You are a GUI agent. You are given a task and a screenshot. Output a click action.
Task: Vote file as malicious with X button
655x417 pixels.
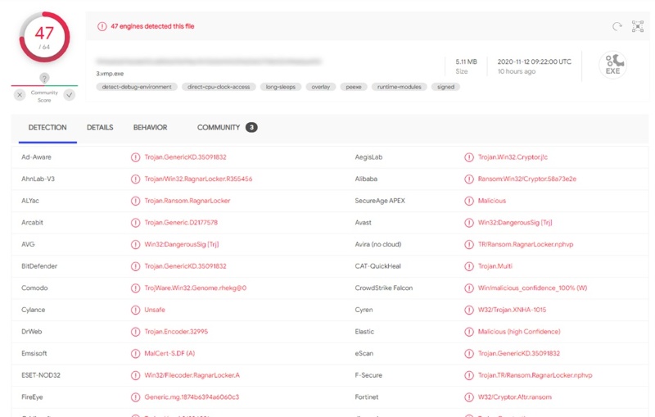[20, 95]
